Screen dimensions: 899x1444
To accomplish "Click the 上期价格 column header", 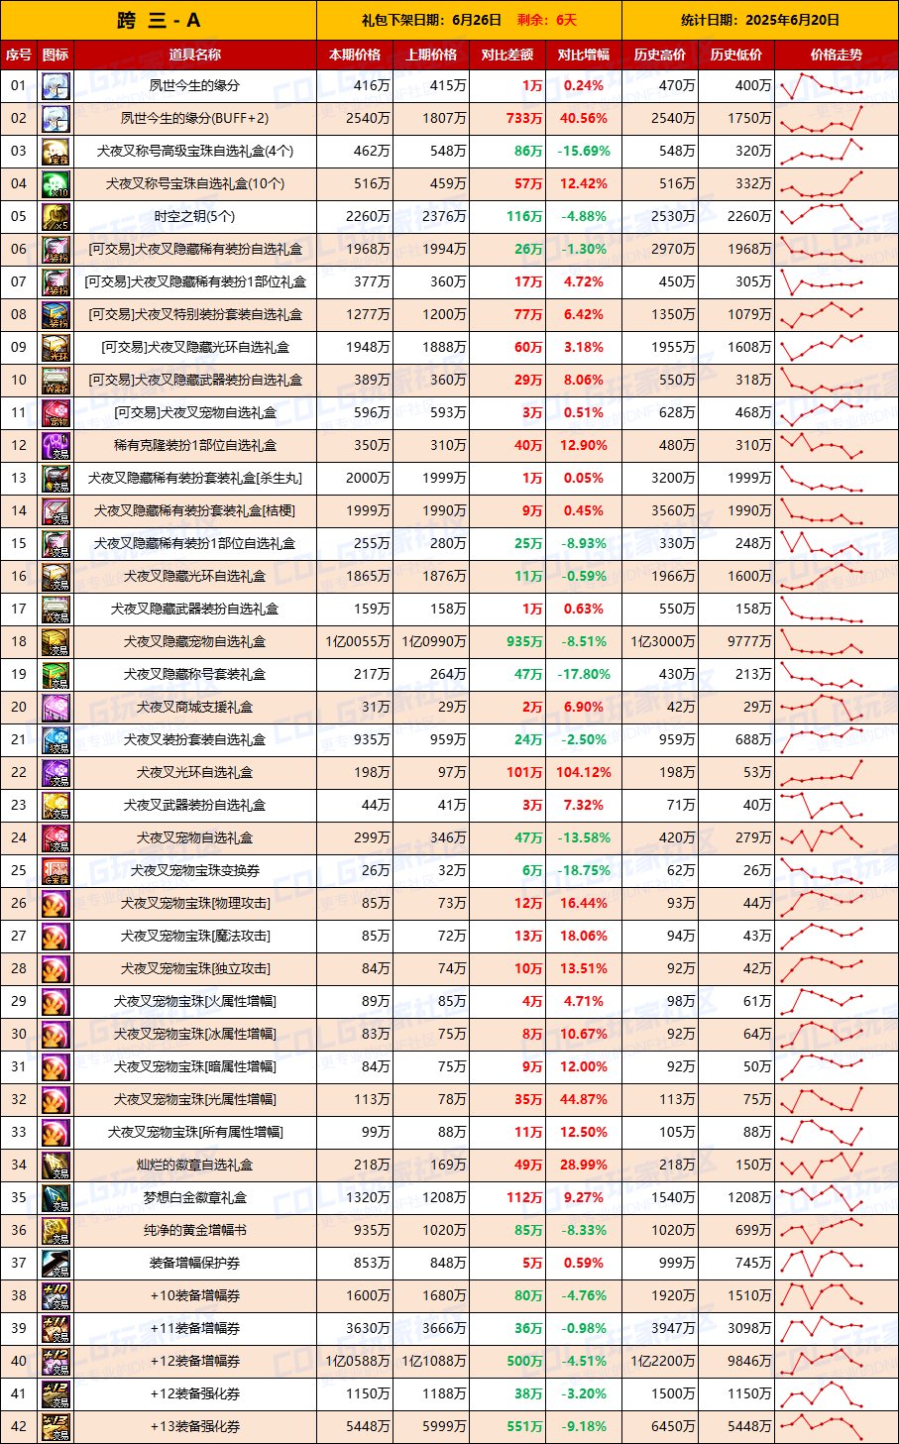I will [x=431, y=55].
